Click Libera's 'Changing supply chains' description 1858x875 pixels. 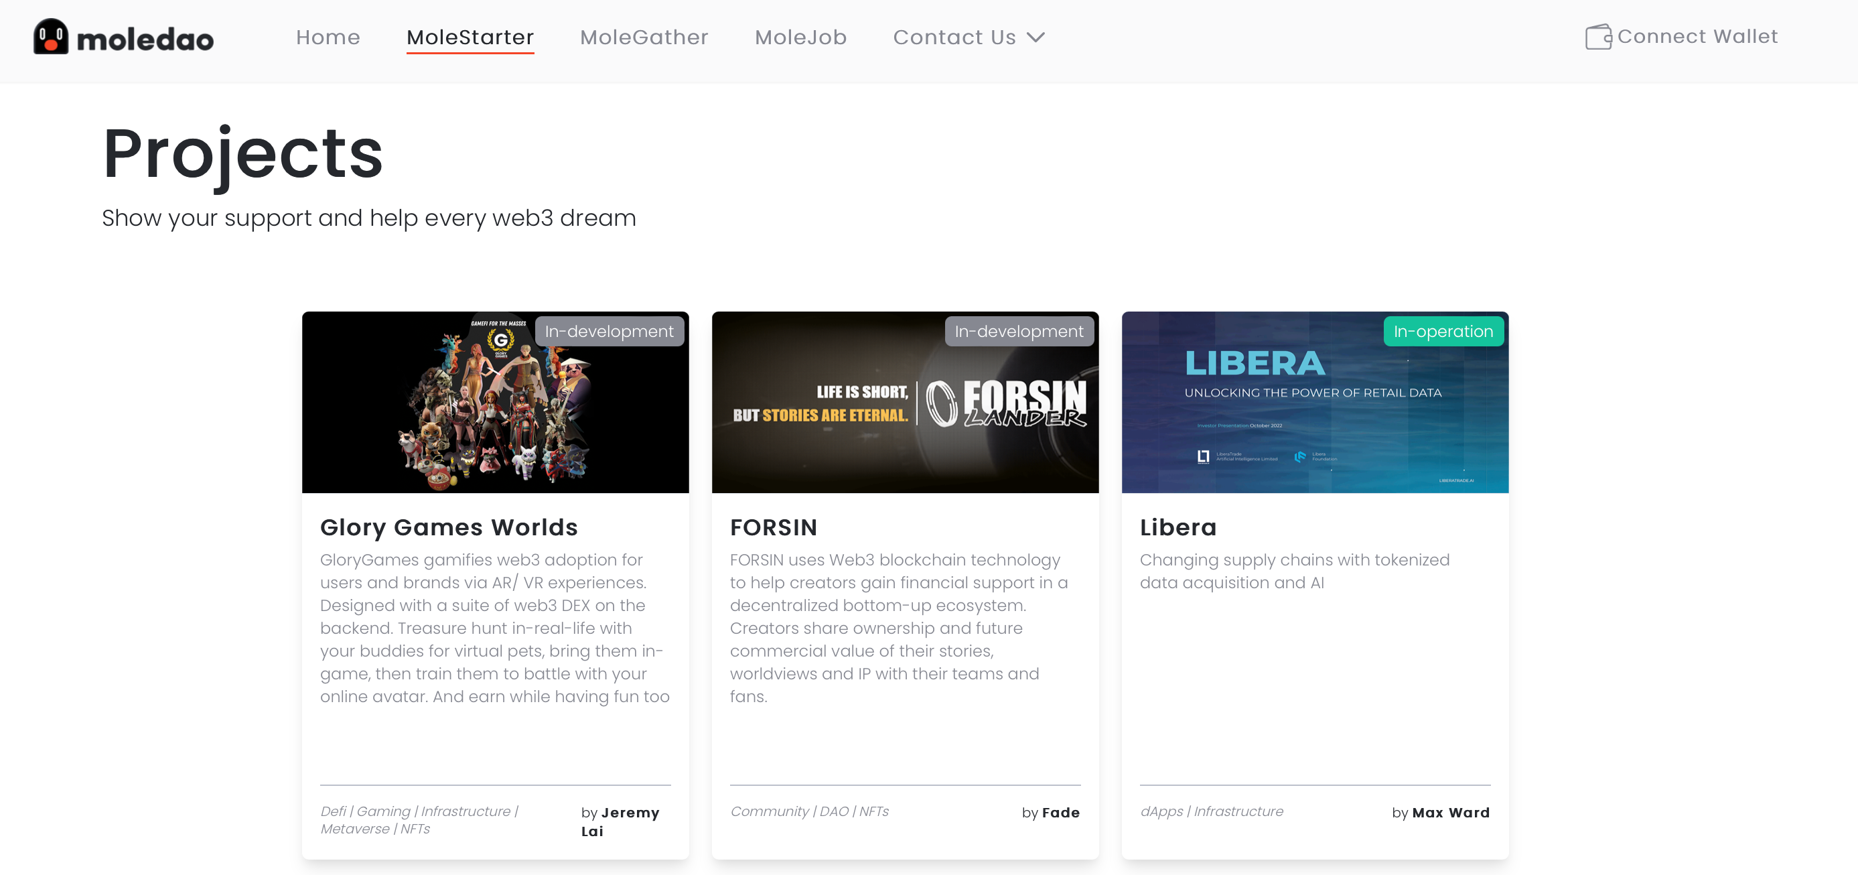pyautogui.click(x=1295, y=571)
